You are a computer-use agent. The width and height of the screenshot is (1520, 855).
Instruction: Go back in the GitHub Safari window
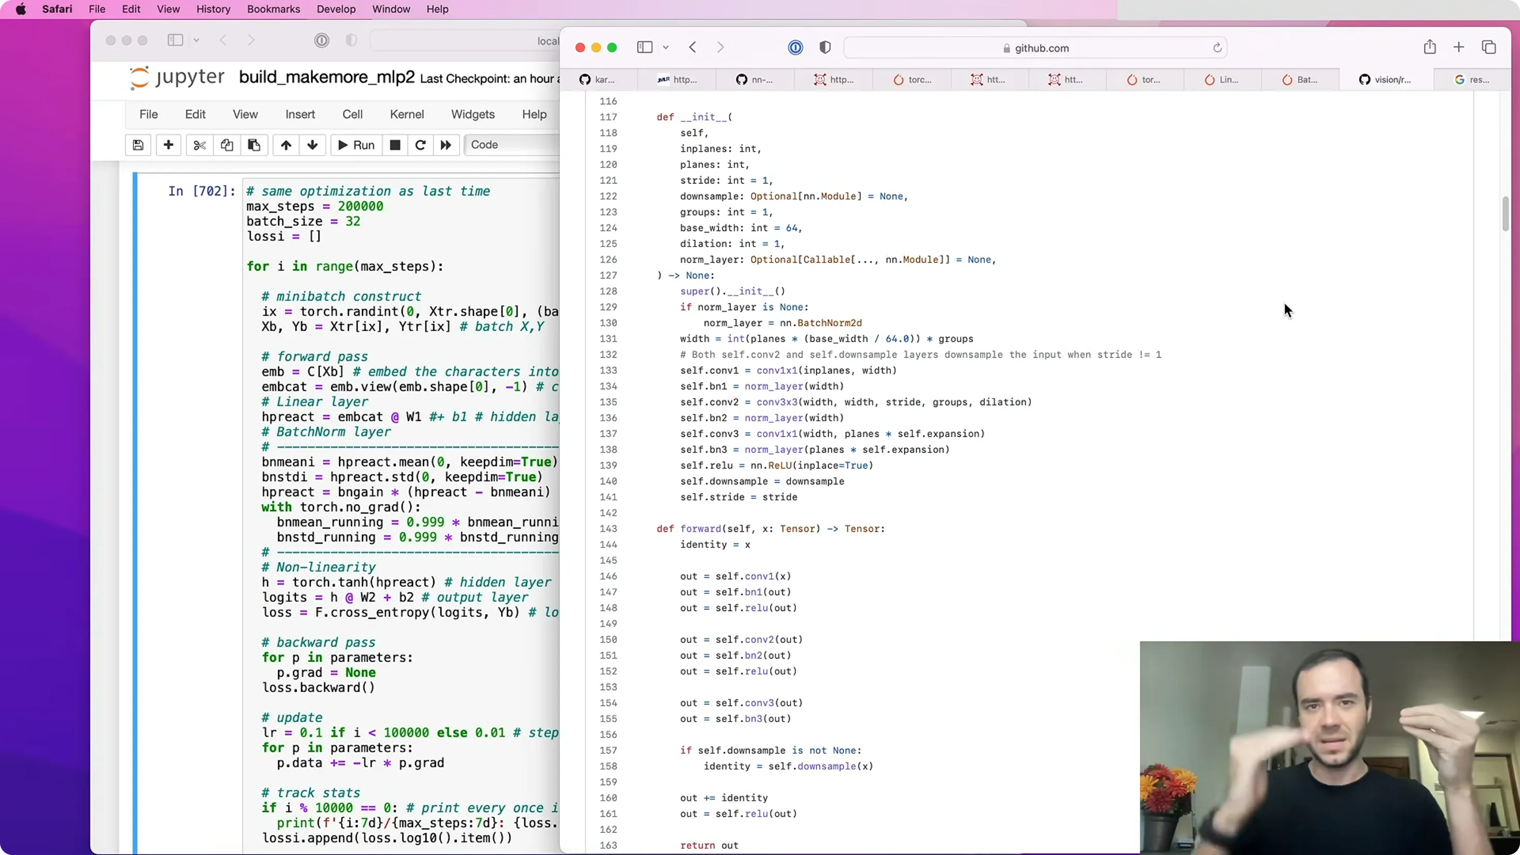(693, 47)
